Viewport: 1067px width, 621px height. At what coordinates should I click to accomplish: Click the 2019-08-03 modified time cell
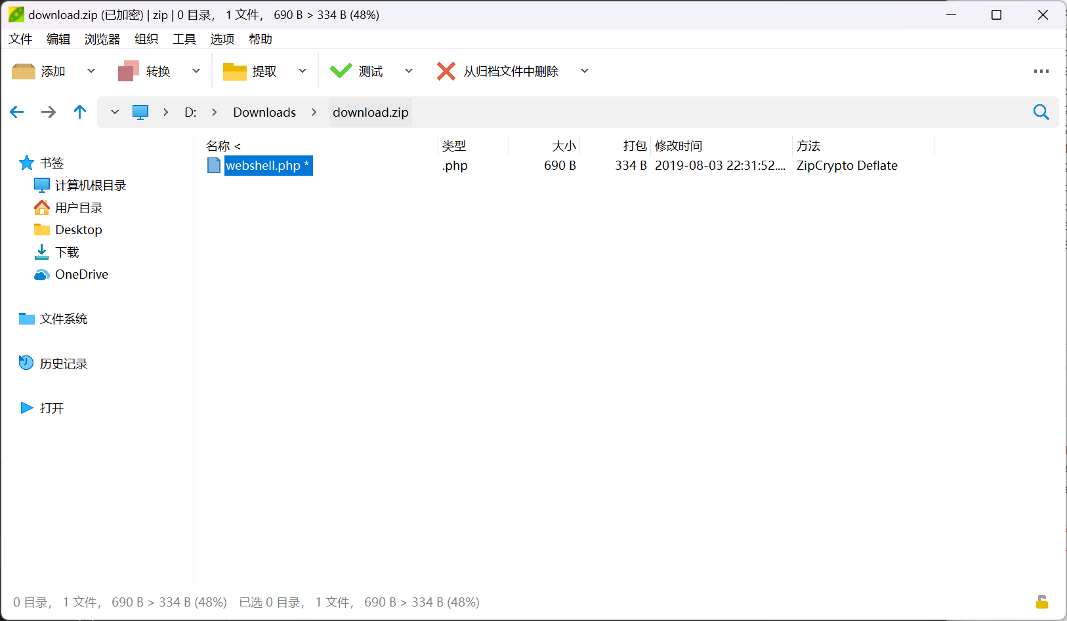coord(720,165)
